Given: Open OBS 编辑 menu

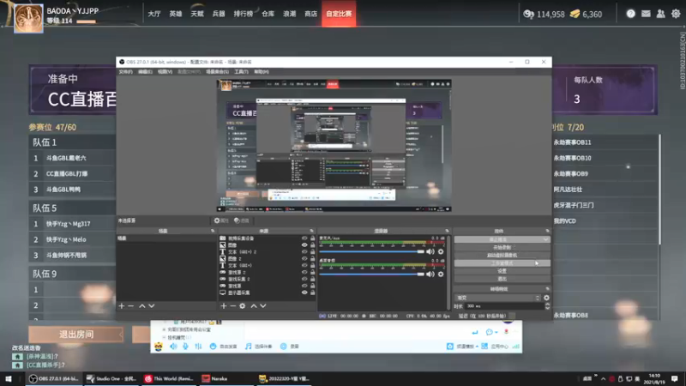Looking at the screenshot, I should pyautogui.click(x=145, y=72).
